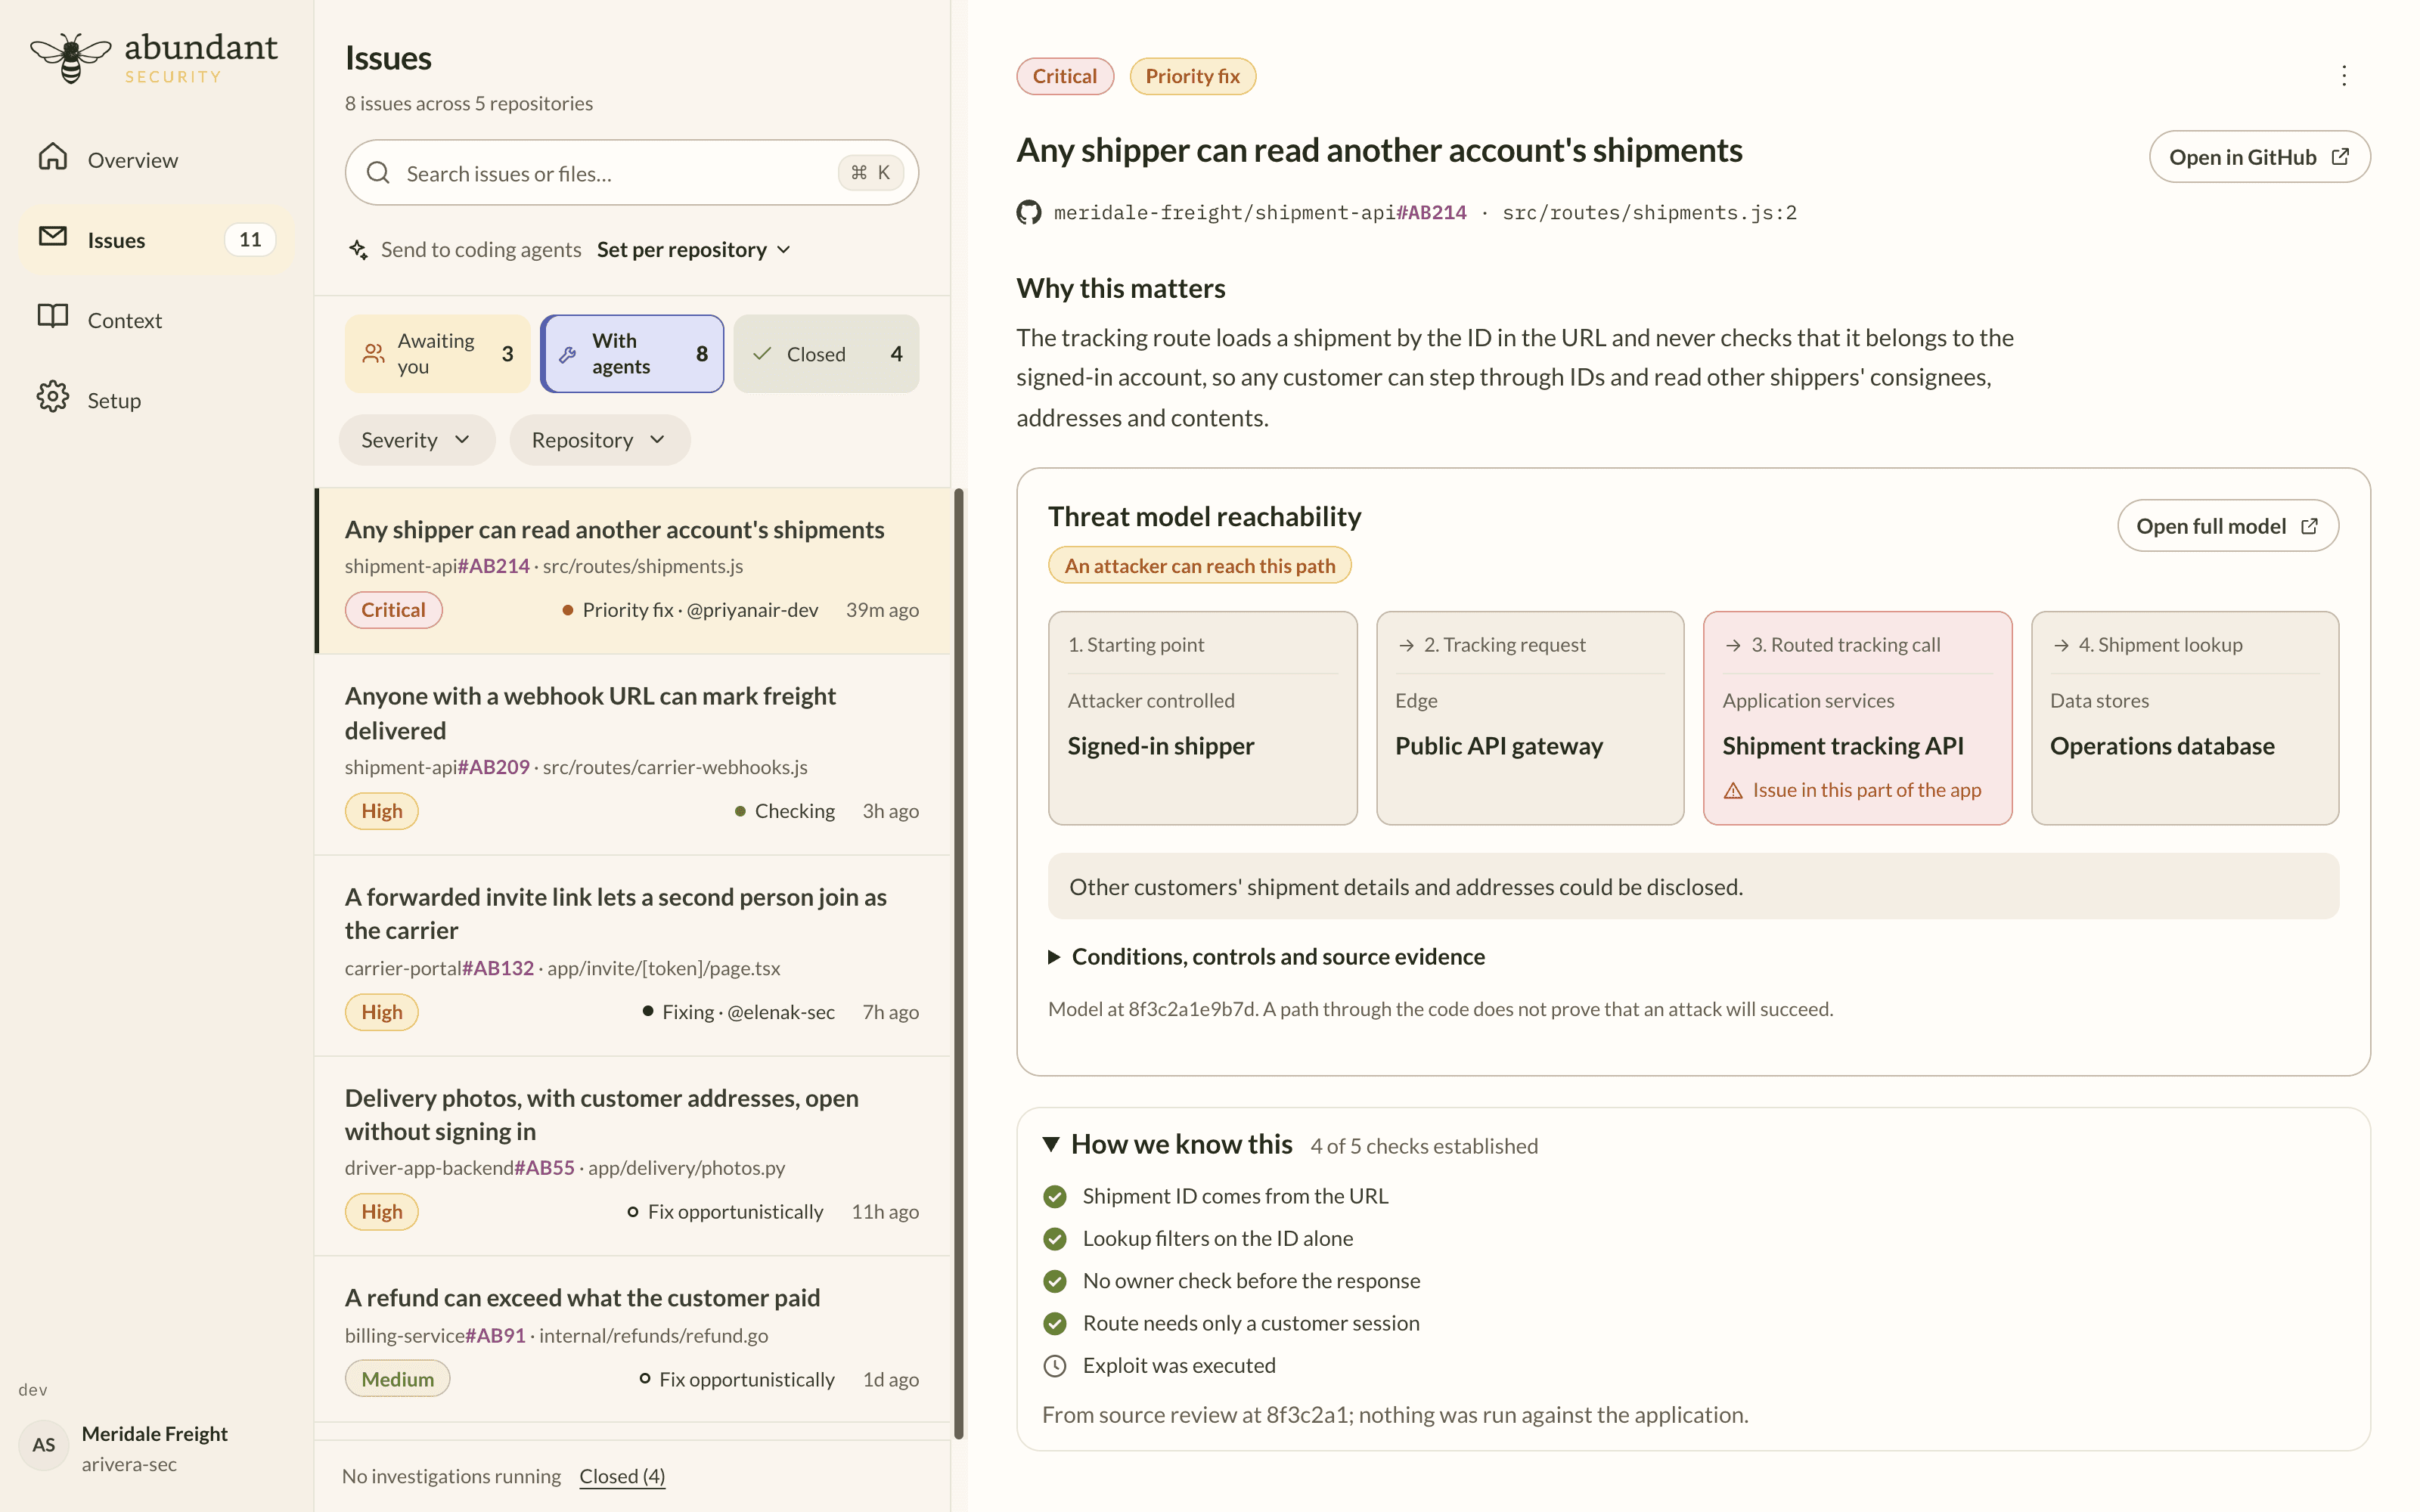Click the GitHub mark beside the repository path

(1029, 212)
